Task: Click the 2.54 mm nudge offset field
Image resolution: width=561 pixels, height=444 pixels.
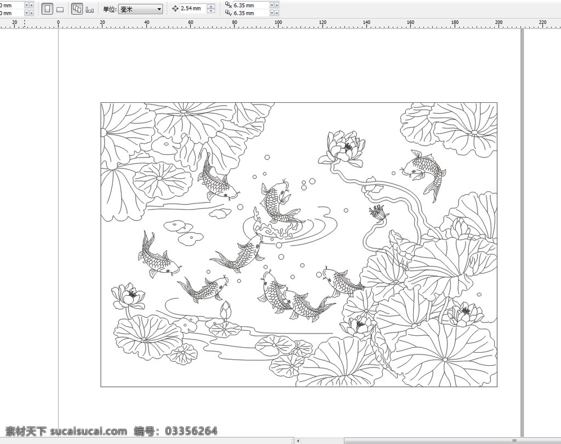Action: (x=193, y=9)
